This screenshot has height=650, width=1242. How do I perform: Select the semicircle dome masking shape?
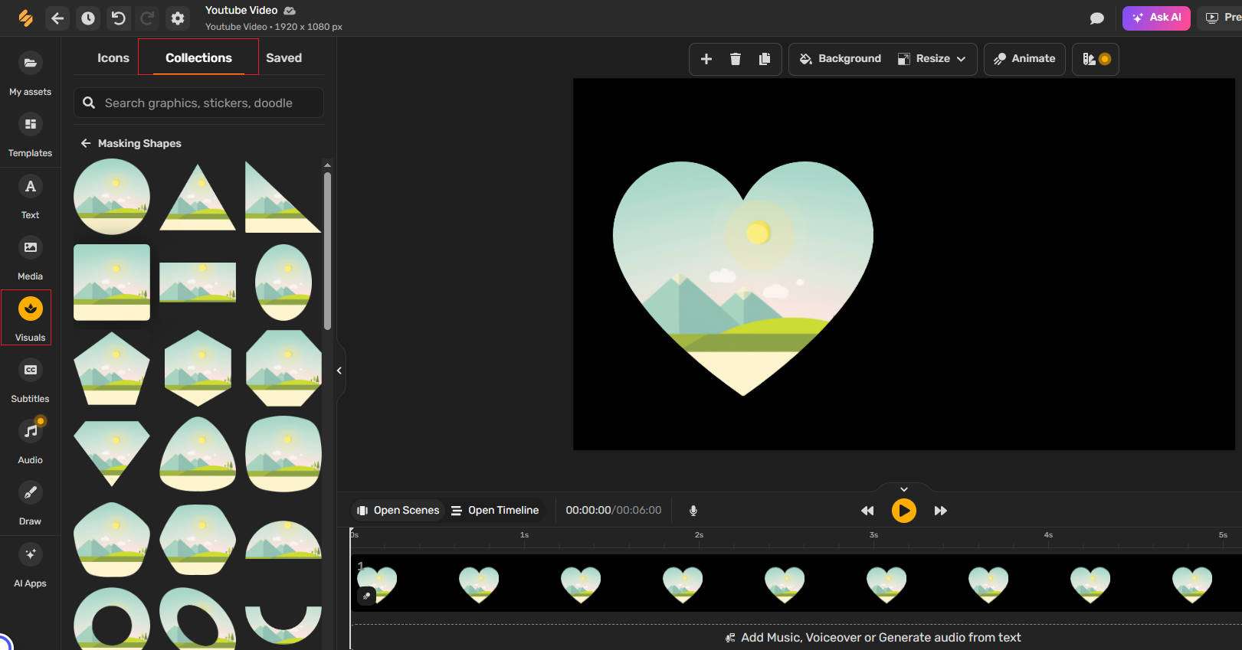(283, 540)
